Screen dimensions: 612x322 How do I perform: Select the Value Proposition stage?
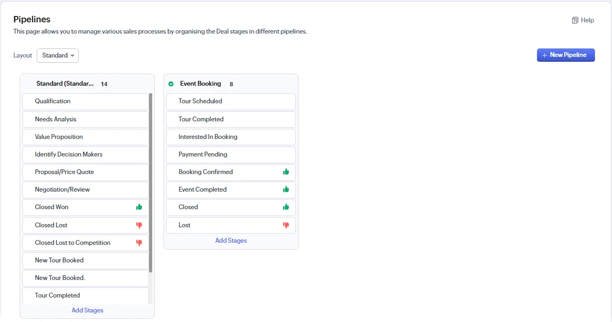coord(86,137)
